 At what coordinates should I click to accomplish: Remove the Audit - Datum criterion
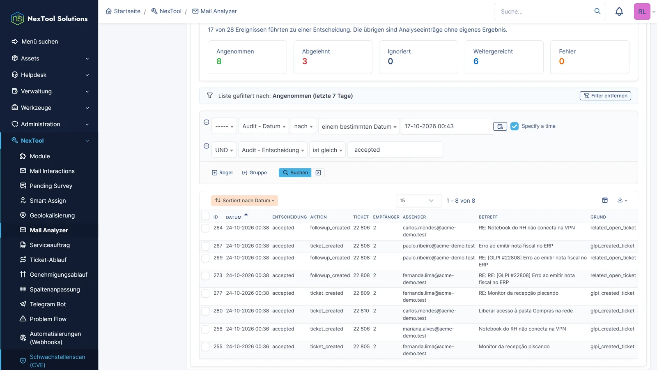click(x=207, y=122)
